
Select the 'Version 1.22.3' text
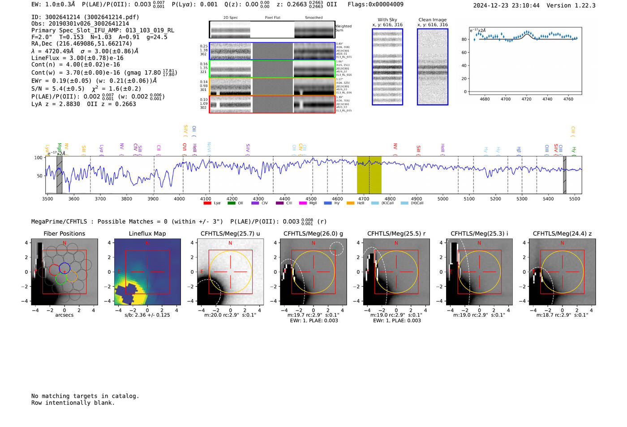(571, 5)
